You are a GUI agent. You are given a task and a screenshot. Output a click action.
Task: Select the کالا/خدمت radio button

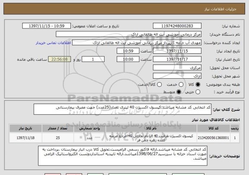pos(159,85)
